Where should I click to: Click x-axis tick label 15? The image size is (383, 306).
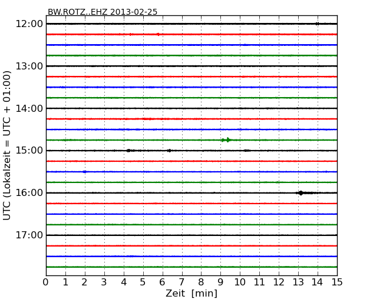337,282
